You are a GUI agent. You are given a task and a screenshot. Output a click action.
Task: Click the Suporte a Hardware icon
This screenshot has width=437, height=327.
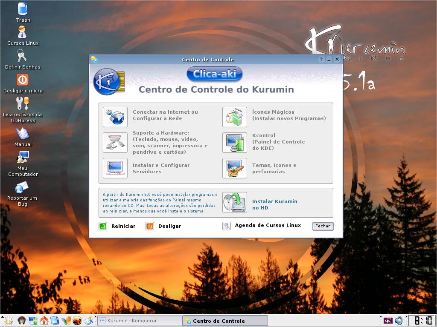(x=115, y=143)
